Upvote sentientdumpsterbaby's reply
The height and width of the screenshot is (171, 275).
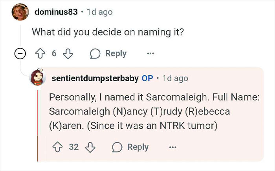pyautogui.click(x=58, y=147)
